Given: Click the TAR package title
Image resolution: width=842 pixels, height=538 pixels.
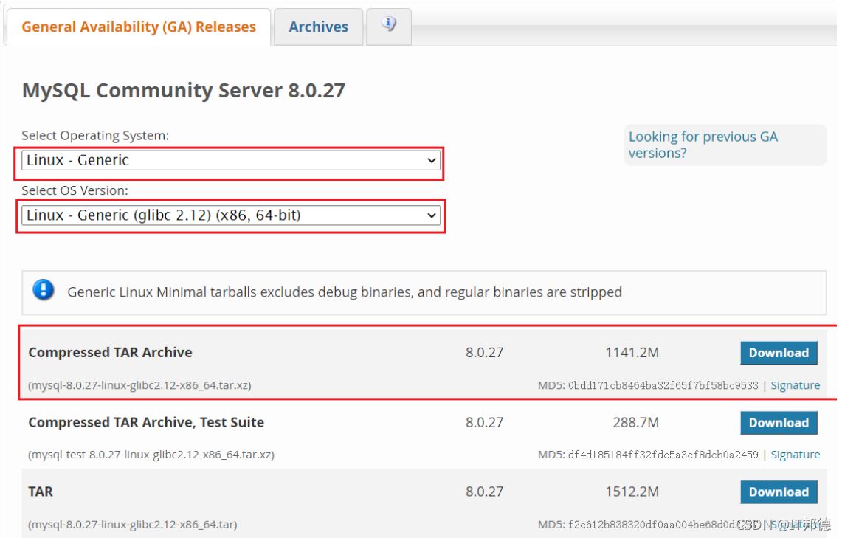Looking at the screenshot, I should pos(41,492).
